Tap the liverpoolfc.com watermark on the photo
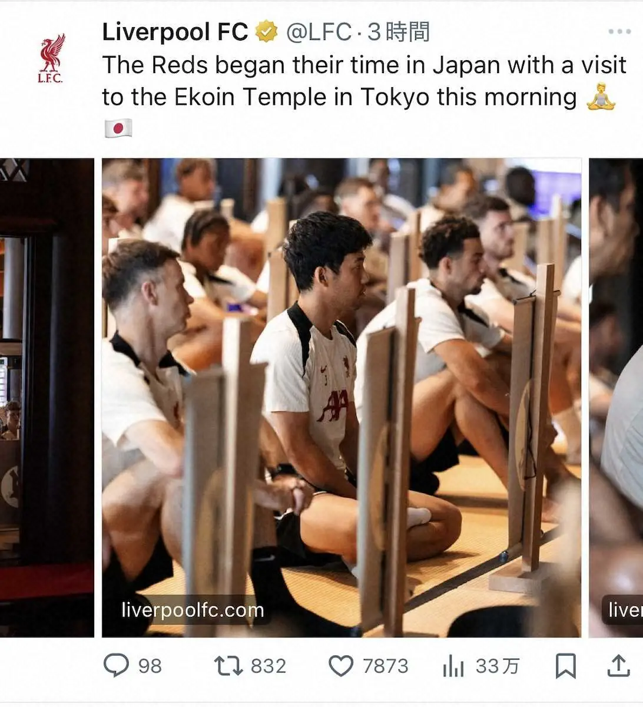Screen dimensions: 643x707 (x=193, y=610)
